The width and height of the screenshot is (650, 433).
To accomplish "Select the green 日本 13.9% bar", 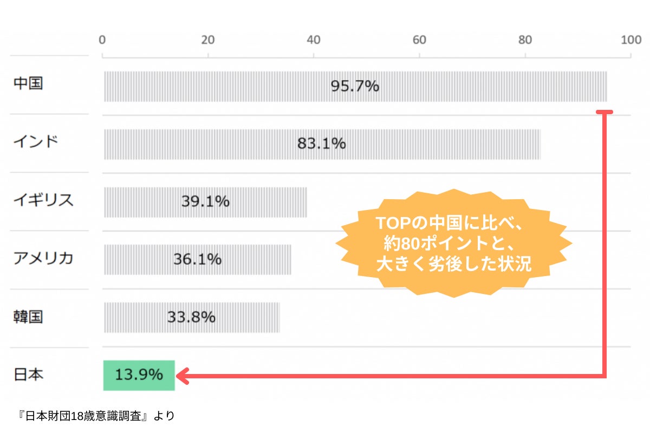I will click(139, 375).
